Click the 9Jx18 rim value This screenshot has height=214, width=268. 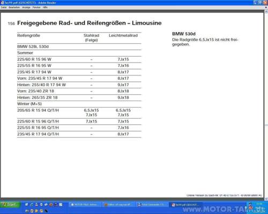coord(123,97)
